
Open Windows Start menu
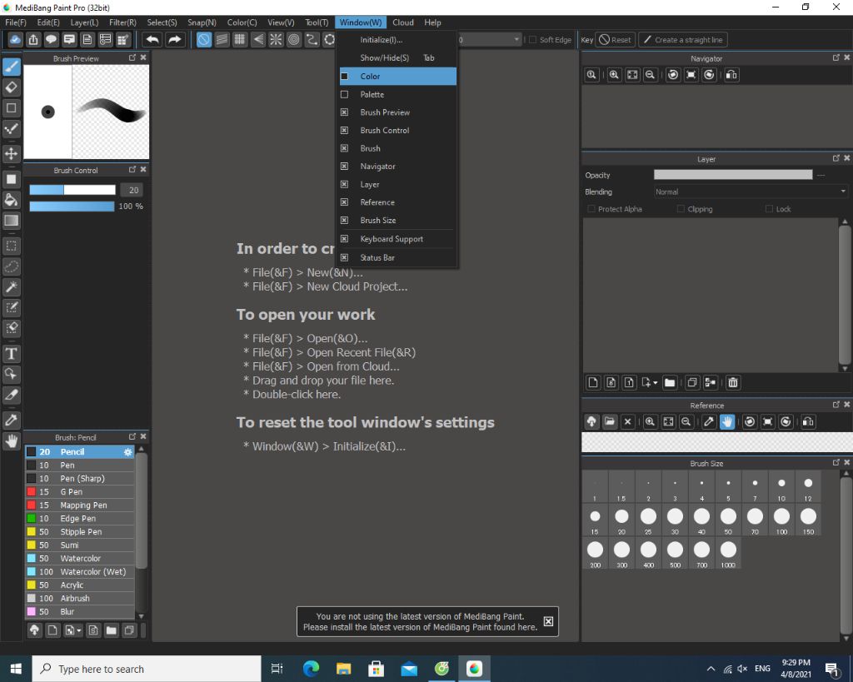click(16, 669)
